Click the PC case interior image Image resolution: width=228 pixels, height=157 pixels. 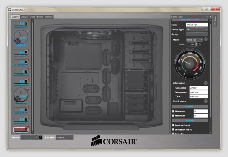[102, 77]
